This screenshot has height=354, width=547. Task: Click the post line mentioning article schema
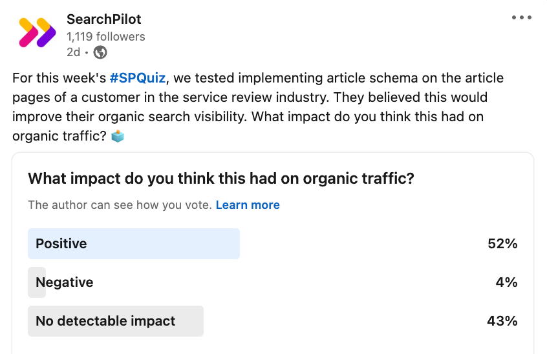[258, 78]
